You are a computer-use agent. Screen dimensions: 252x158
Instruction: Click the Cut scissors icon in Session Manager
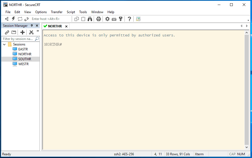tap(31, 32)
